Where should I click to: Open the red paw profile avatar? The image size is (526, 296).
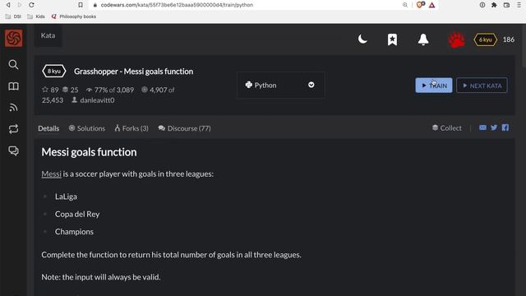(x=457, y=39)
